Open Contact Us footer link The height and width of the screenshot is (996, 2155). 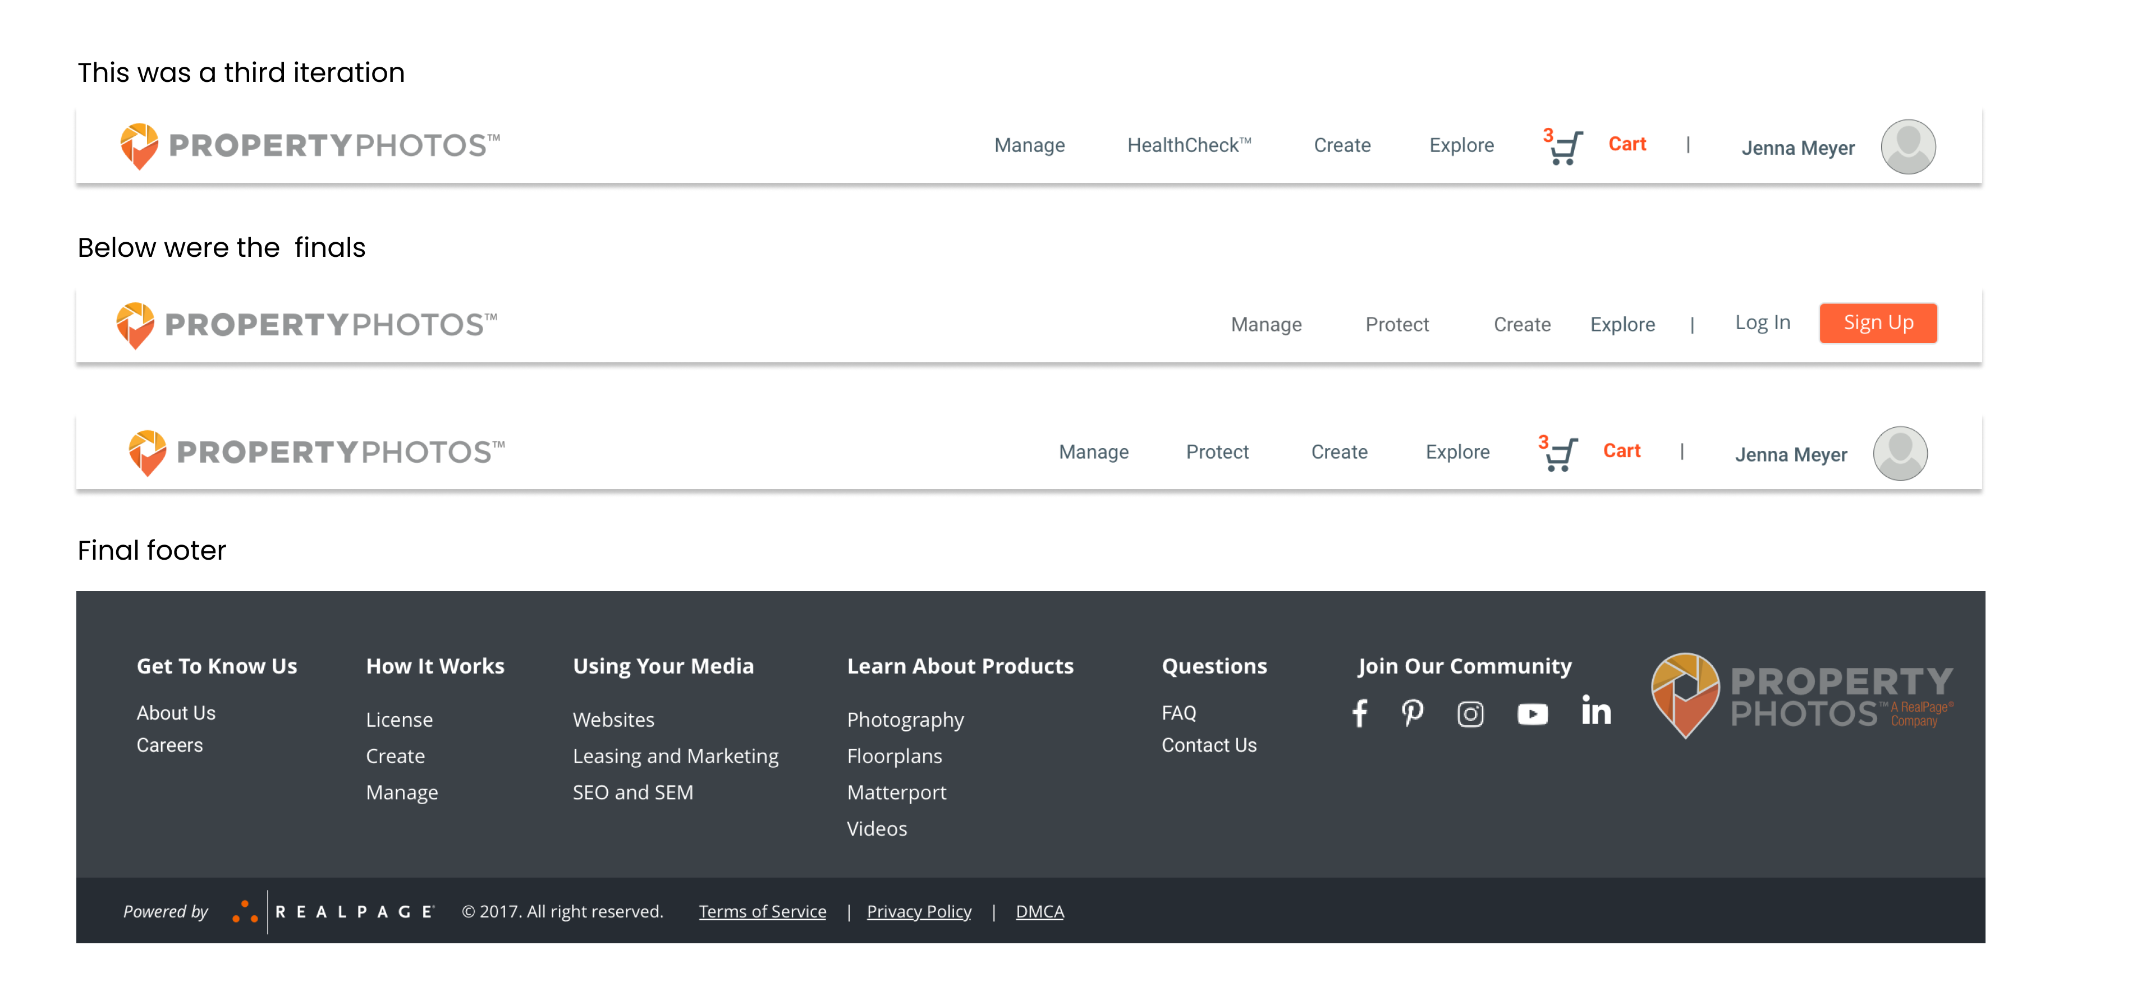point(1209,745)
